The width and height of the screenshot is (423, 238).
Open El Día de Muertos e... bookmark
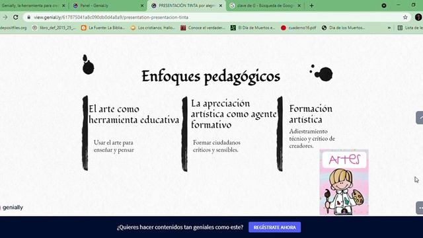click(252, 28)
